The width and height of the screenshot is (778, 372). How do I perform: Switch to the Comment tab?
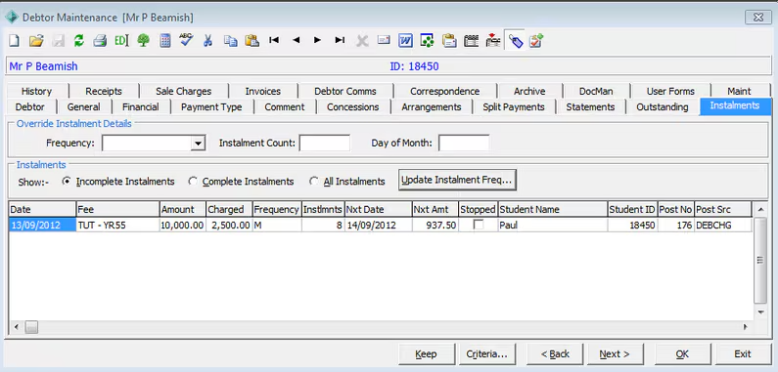[285, 107]
